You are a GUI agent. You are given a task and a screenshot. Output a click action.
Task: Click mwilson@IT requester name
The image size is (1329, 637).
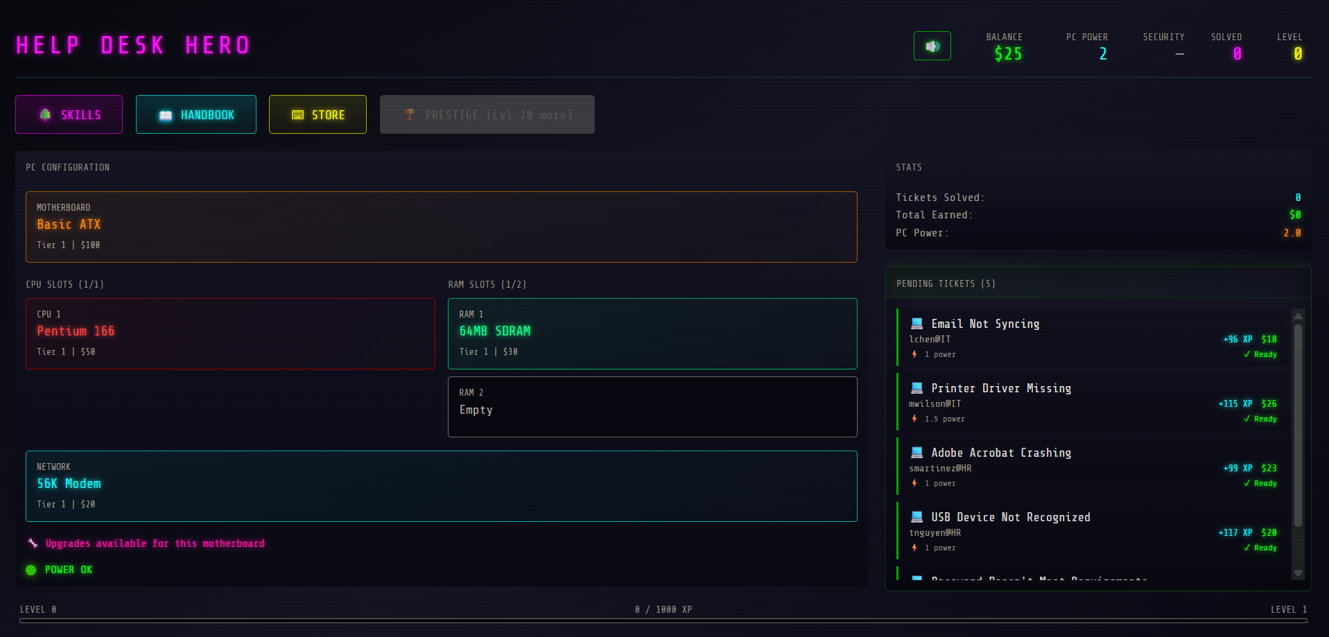(x=935, y=403)
